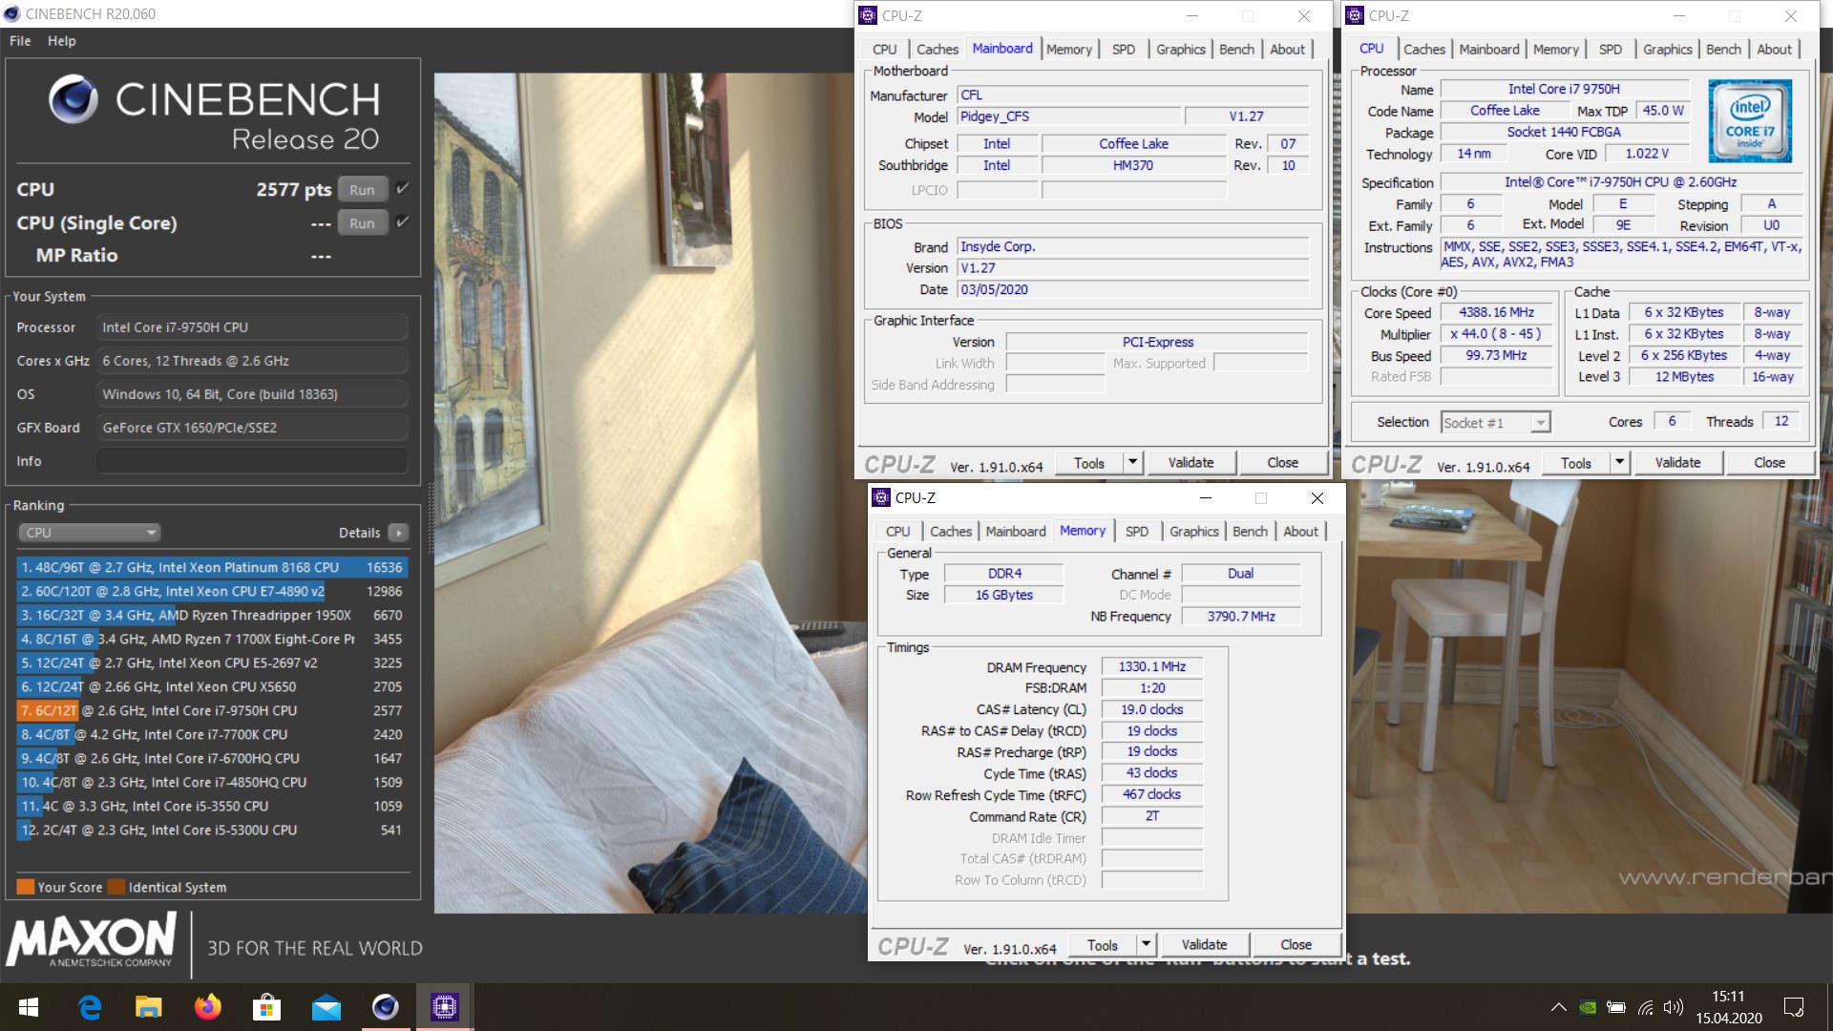Open the volume control tray icon
Image resolution: width=1833 pixels, height=1031 pixels.
pos(1673,1007)
